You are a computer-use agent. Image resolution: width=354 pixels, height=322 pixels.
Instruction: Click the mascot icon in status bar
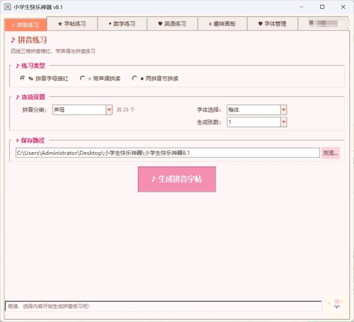coord(337,306)
